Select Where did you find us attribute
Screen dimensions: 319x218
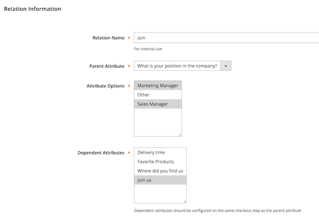[160, 171]
